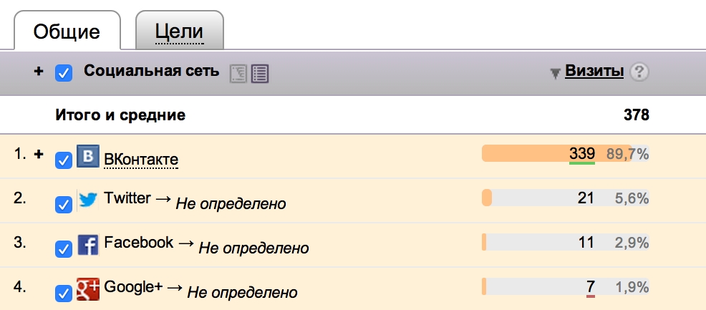The height and width of the screenshot is (310, 706).
Task: Click the sort arrow next to Визиты
Action: [555, 72]
